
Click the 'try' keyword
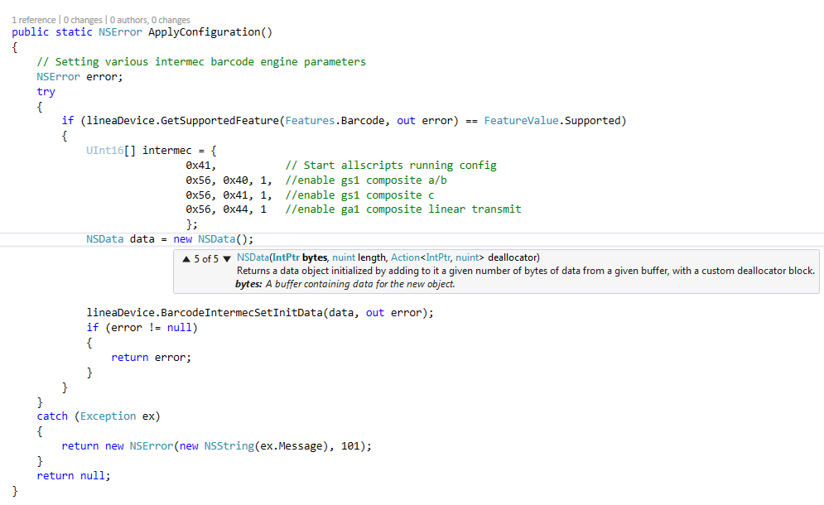46,92
